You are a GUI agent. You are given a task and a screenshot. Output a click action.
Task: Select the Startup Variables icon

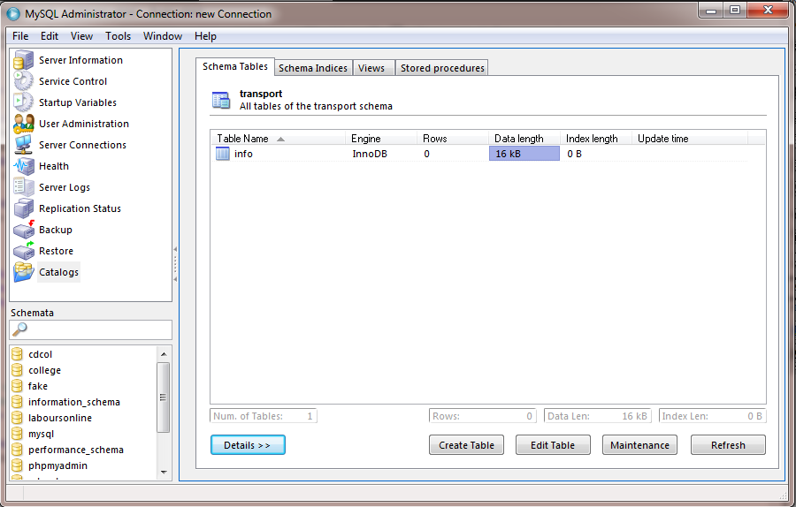pos(23,102)
